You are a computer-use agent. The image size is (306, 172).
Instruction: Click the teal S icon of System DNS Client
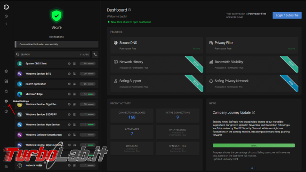click(19, 63)
